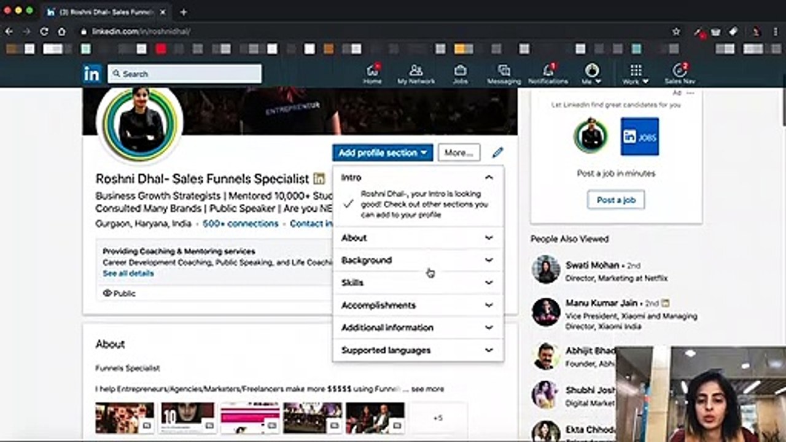This screenshot has width=786, height=442.
Task: Click the browser address bar URL
Action: coord(141,31)
